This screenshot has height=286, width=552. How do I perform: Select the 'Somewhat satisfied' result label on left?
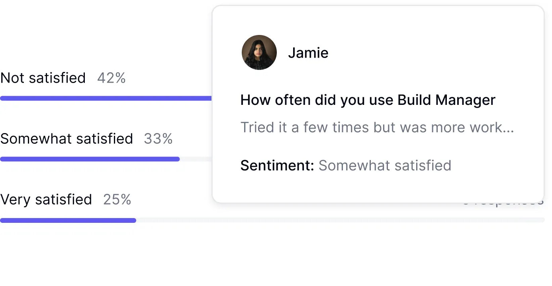(x=67, y=139)
